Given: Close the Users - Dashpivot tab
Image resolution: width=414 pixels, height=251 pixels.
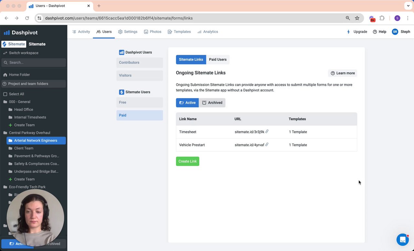Looking at the screenshot, I should click(89, 6).
